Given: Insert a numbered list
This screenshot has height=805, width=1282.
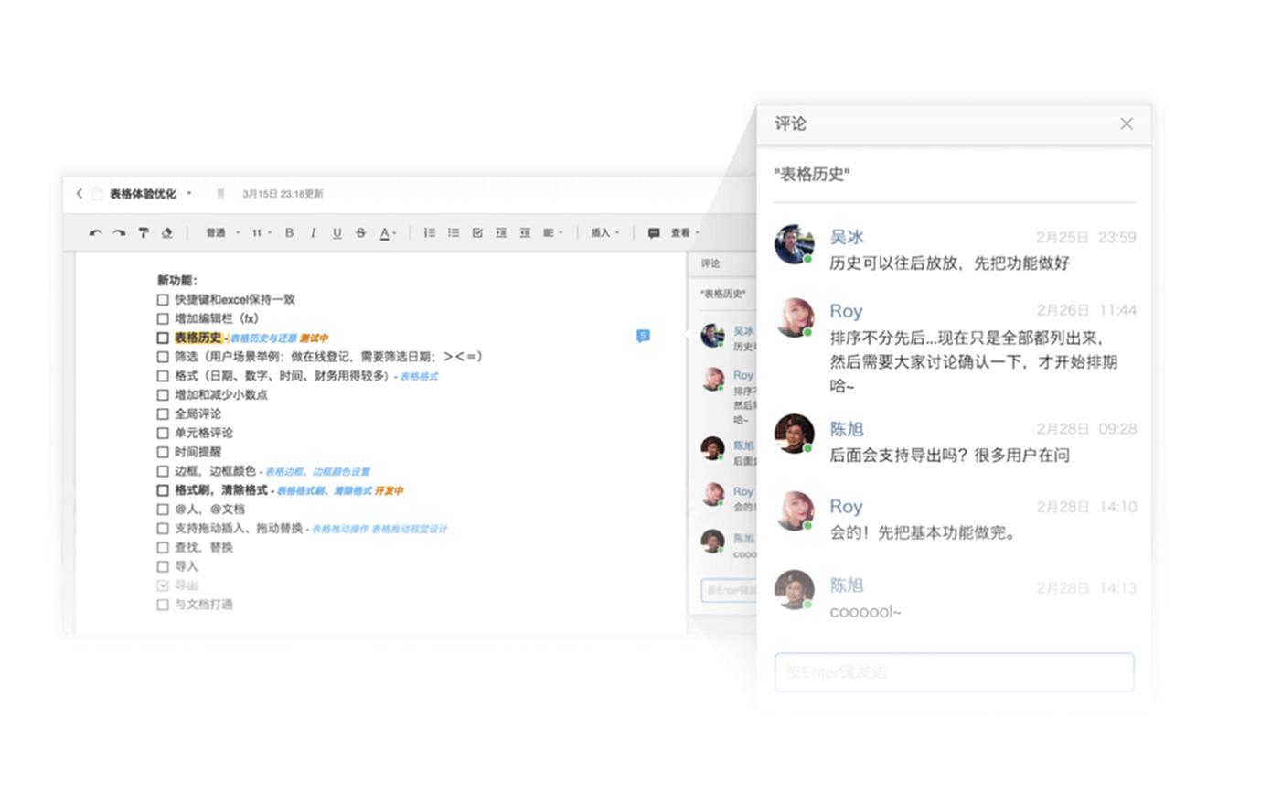Looking at the screenshot, I should [429, 233].
